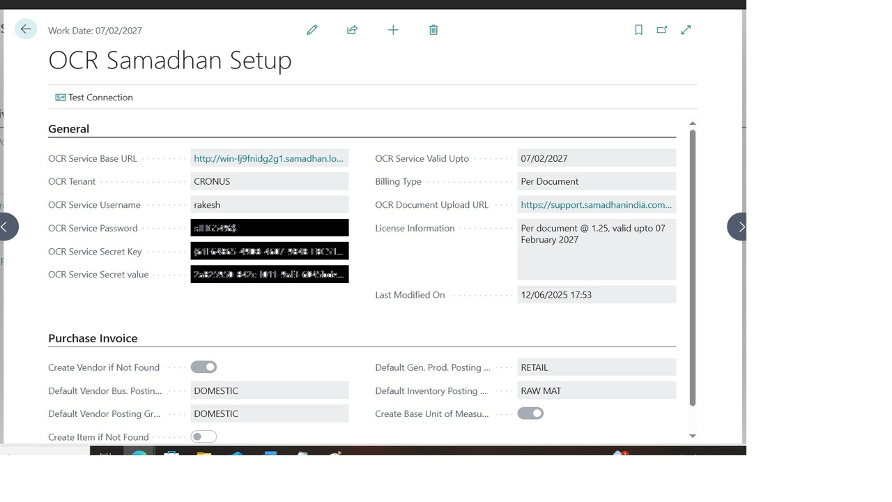Click Default Inventory Posting field RAW MAT
This screenshot has width=892, height=502.
pos(597,390)
